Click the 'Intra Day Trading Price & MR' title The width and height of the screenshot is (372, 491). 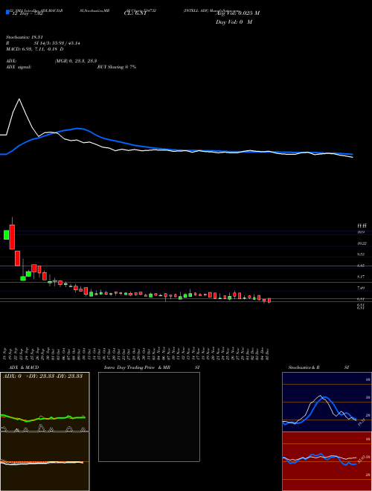pos(138,368)
